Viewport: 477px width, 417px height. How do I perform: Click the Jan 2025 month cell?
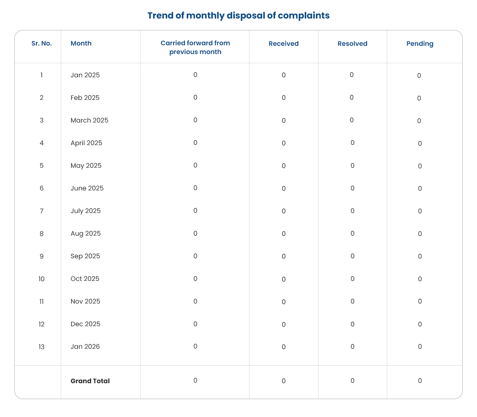tap(85, 75)
